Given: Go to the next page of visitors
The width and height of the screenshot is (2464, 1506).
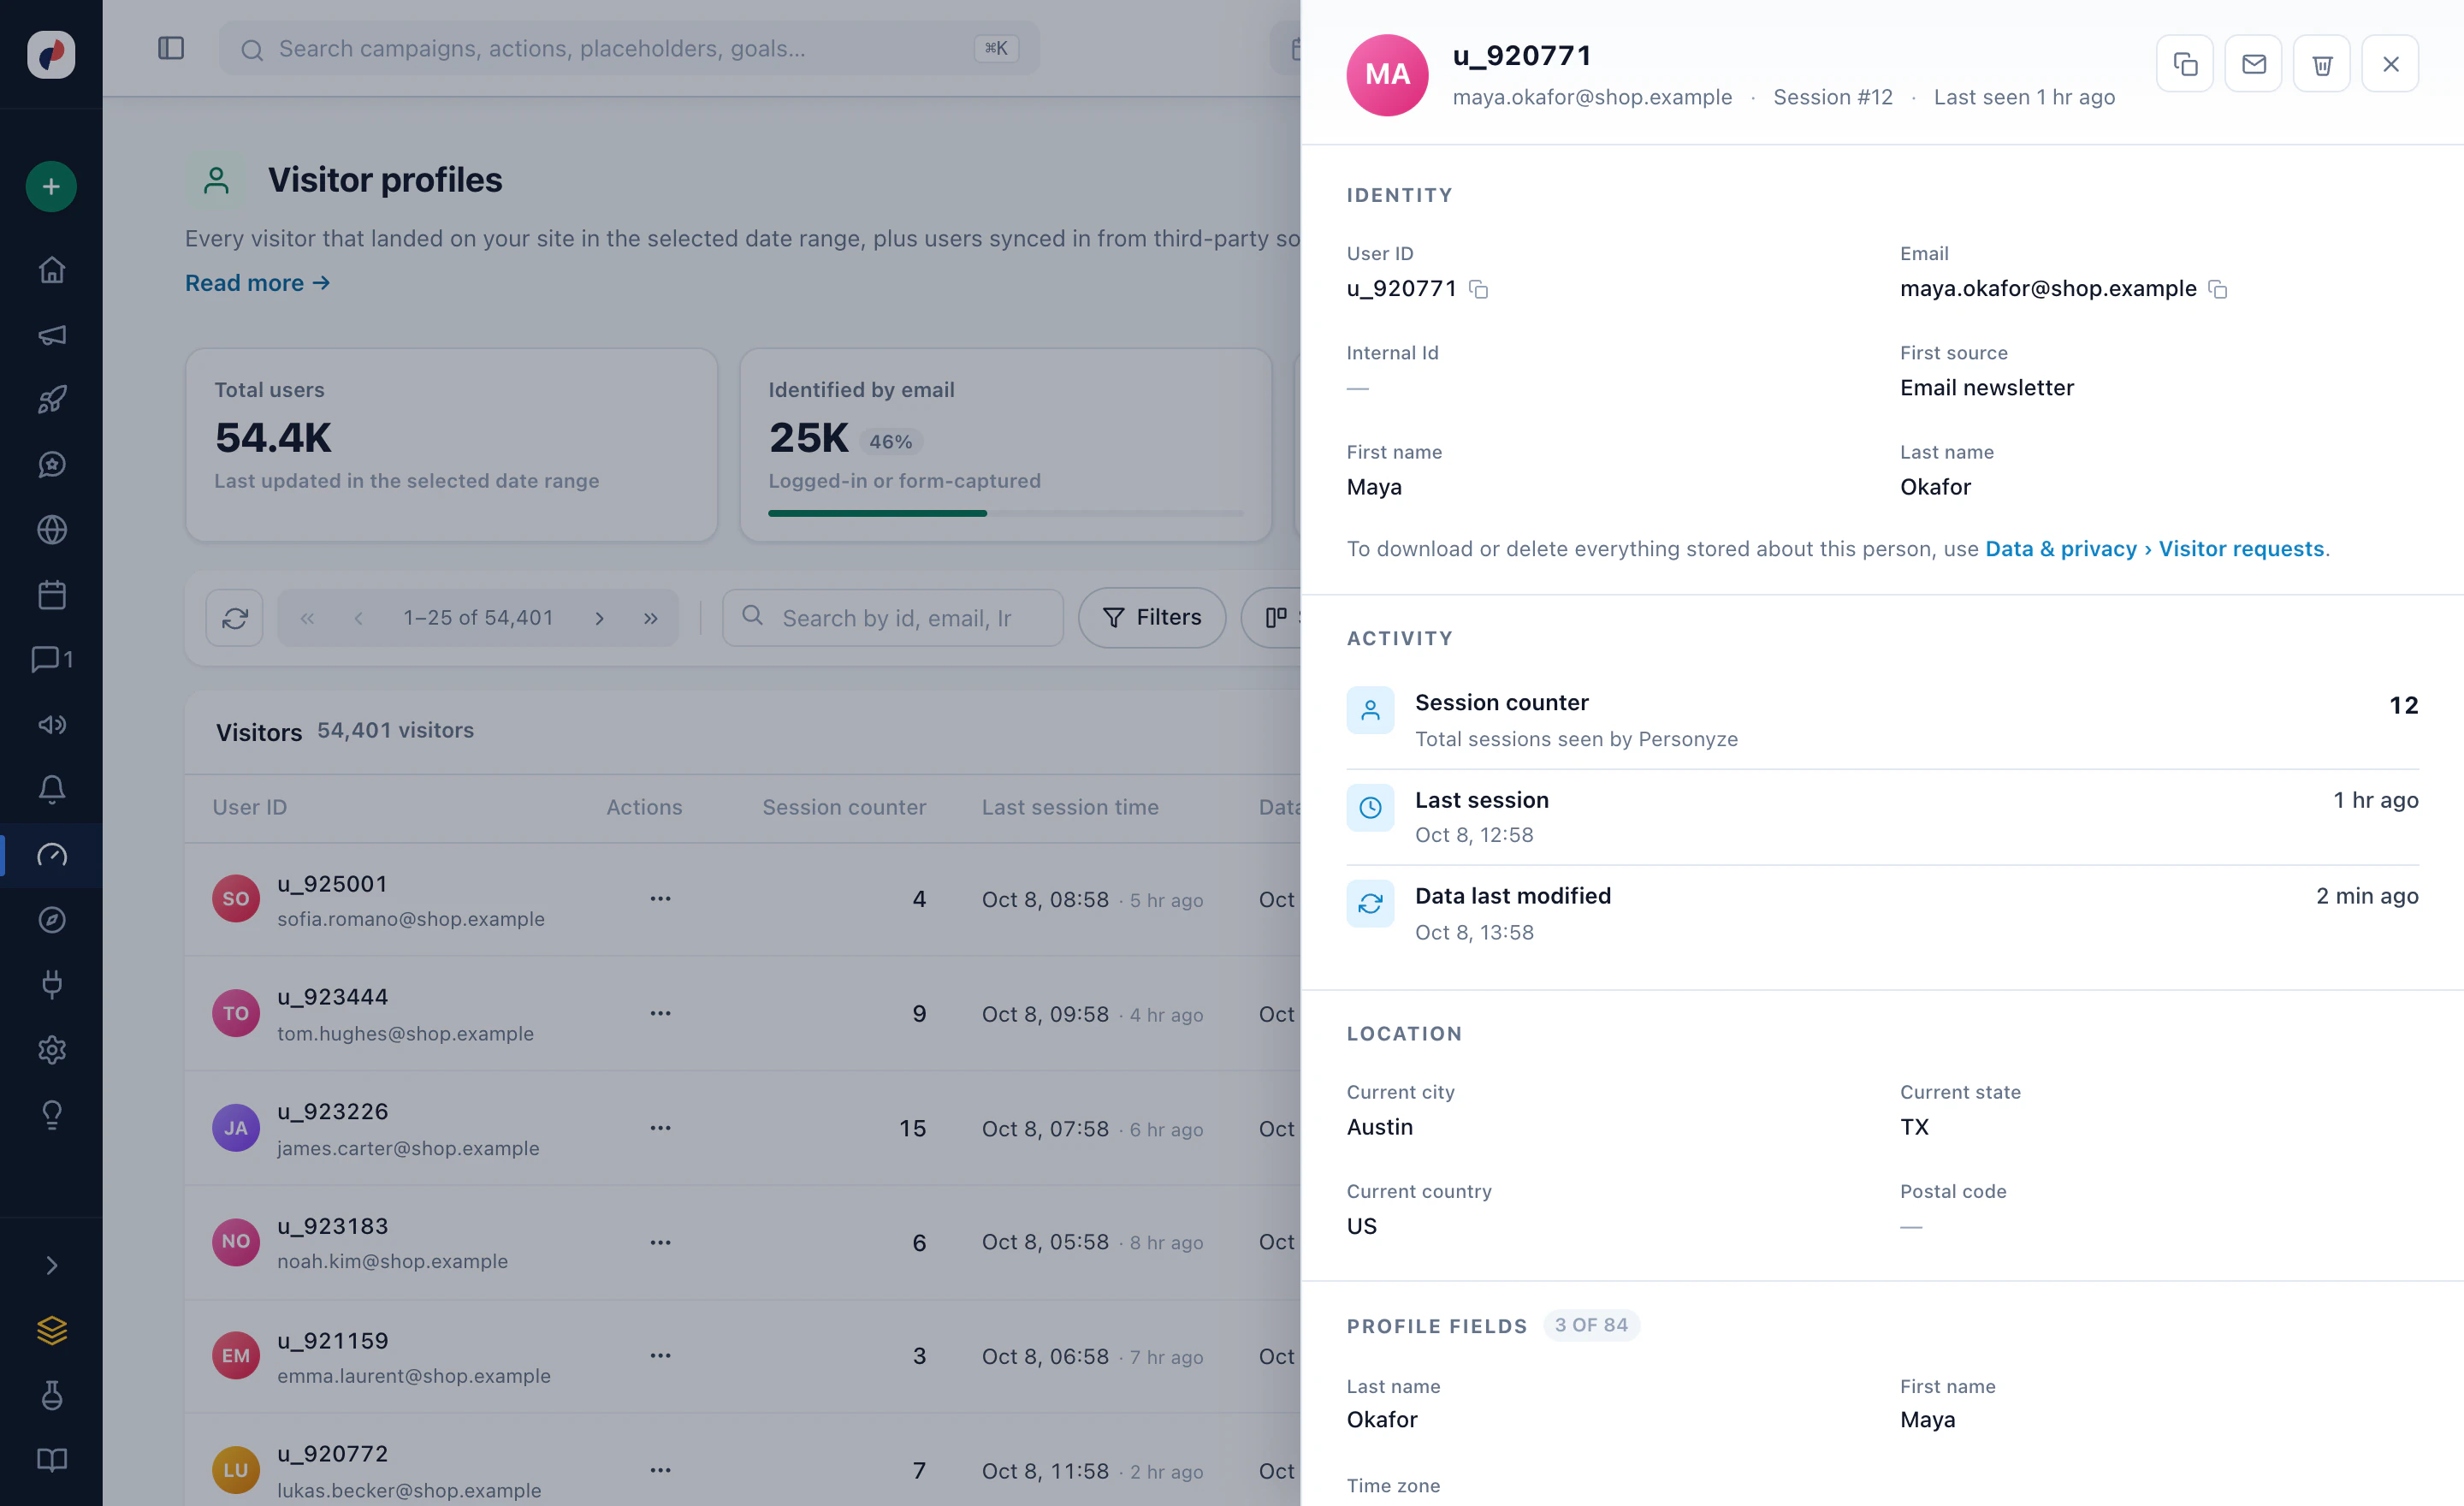Looking at the screenshot, I should click(x=599, y=618).
